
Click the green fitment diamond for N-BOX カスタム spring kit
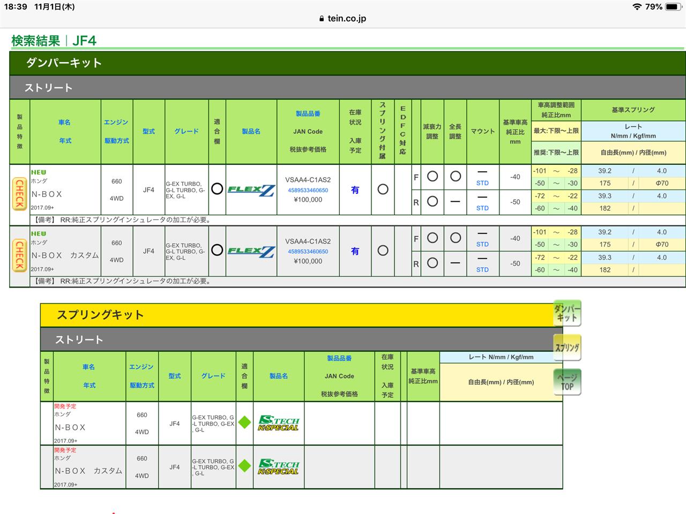pos(244,466)
